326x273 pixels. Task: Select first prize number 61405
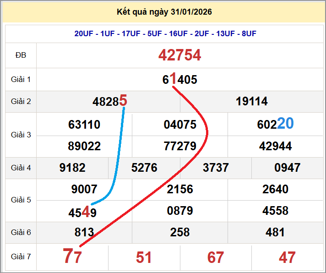pos(179,80)
